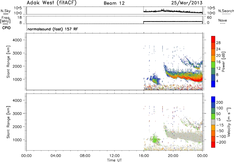Click the green scatter patch in the velocity plot
Image resolution: width=234 pixels, height=162 pixels.
[x=155, y=140]
